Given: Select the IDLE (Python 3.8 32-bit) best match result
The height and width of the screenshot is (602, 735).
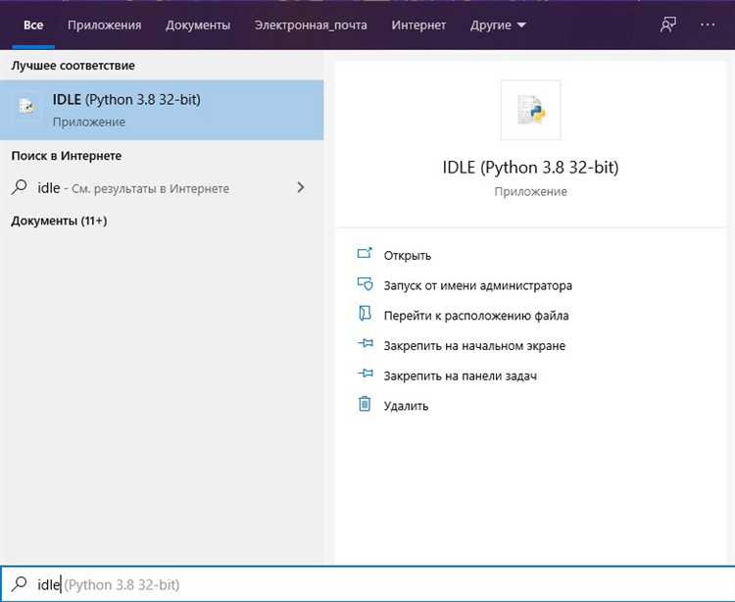Looking at the screenshot, I should (162, 110).
